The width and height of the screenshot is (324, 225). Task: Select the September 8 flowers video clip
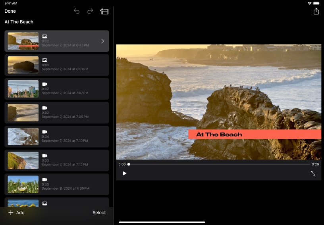click(x=57, y=184)
